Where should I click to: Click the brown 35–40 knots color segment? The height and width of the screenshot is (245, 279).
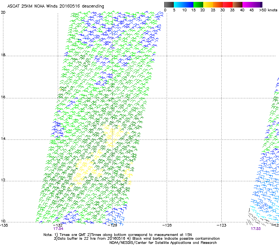click(x=238, y=5)
